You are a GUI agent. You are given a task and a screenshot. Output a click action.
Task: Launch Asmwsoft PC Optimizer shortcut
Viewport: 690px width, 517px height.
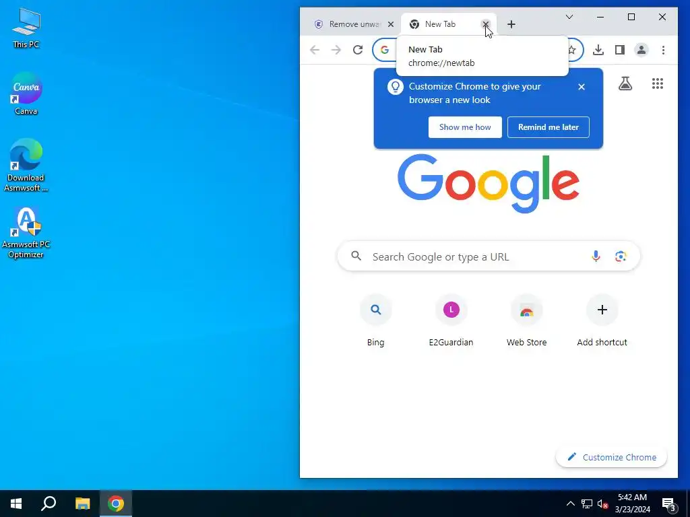click(x=26, y=233)
